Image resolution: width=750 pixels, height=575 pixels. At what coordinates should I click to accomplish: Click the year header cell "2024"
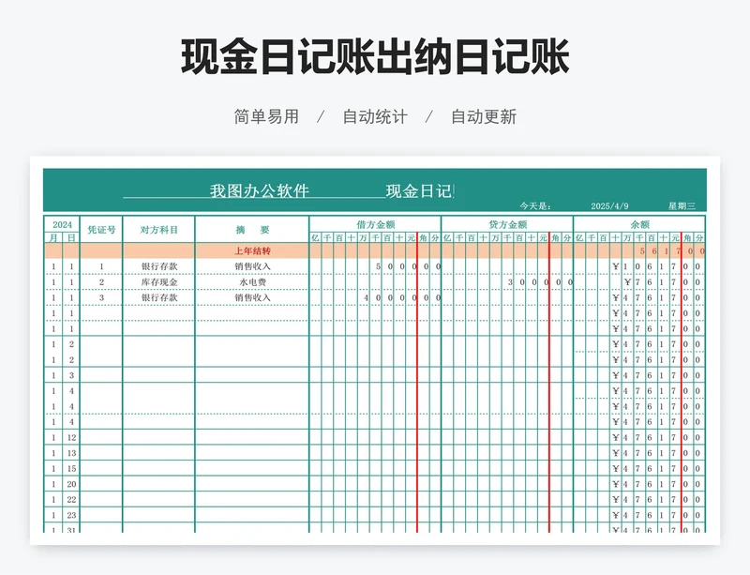pyautogui.click(x=62, y=224)
